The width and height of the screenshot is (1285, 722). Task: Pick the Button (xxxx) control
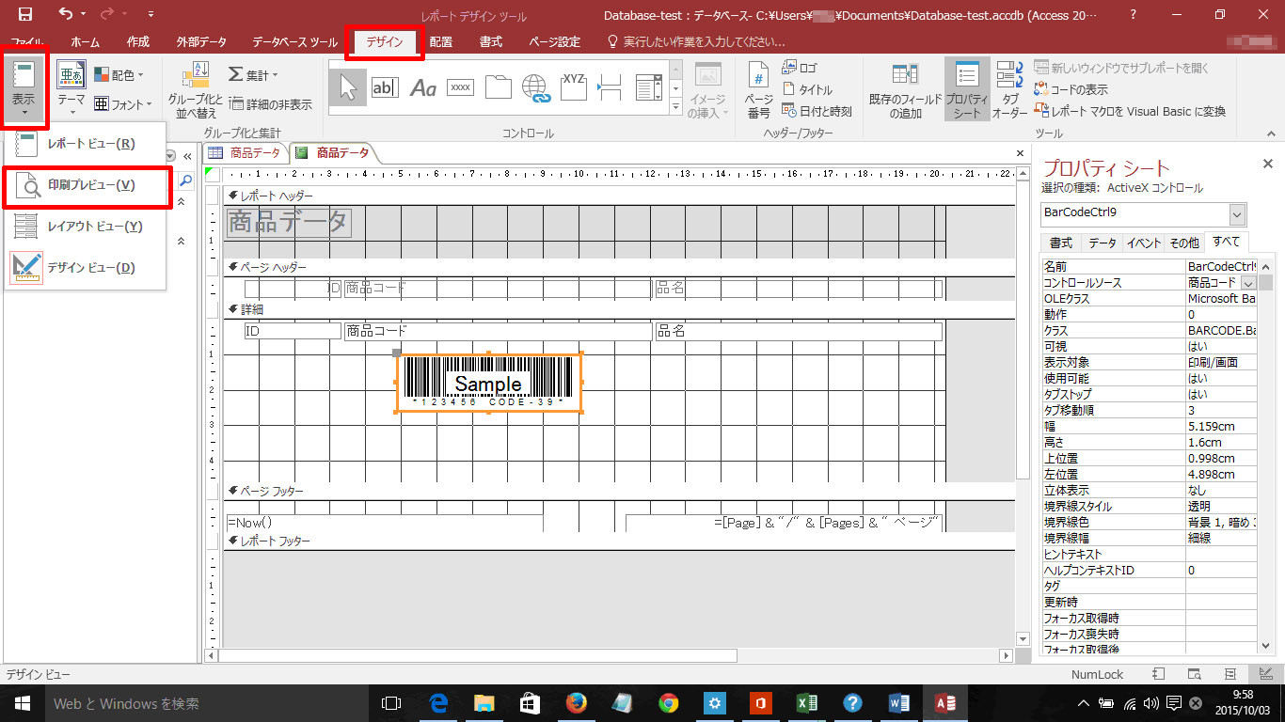pos(461,87)
